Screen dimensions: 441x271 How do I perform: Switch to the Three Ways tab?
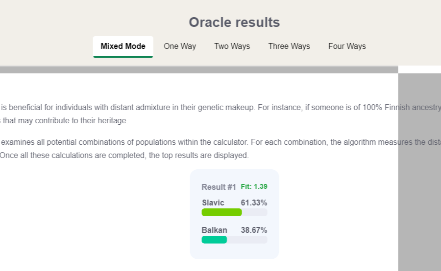(x=289, y=46)
